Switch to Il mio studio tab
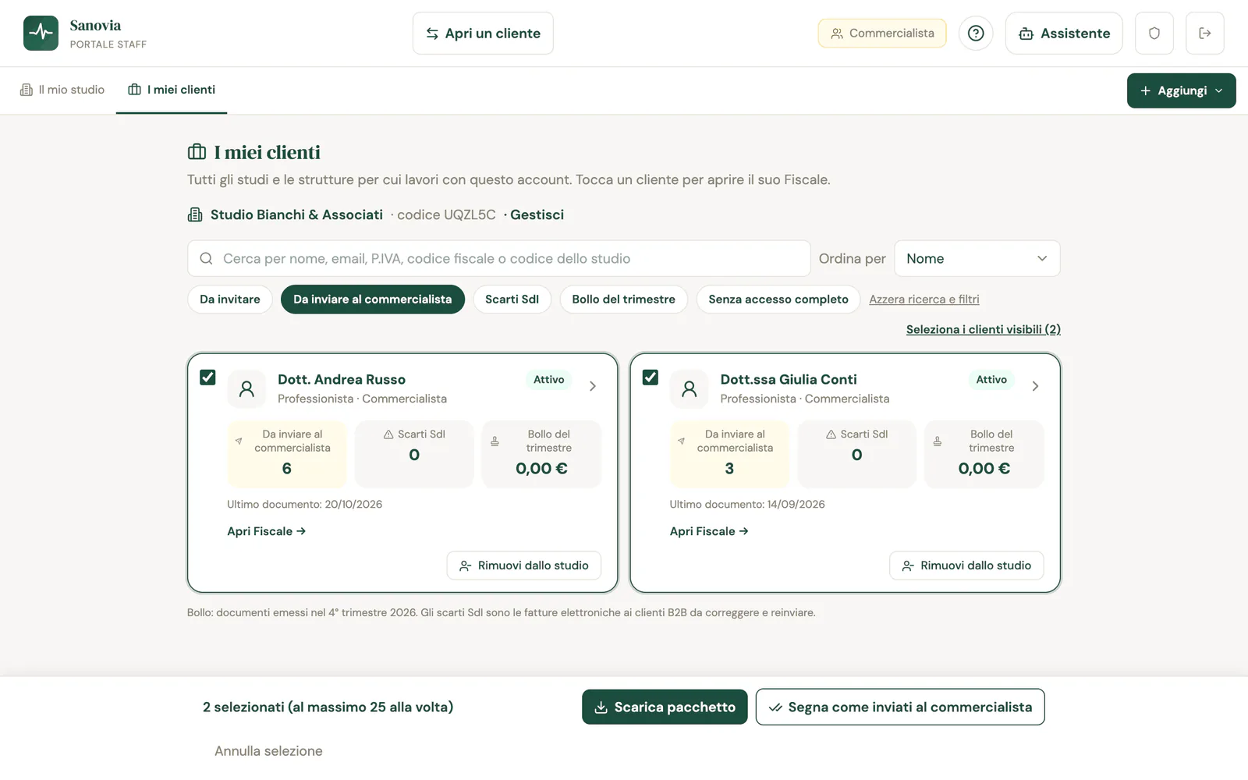 [62, 90]
